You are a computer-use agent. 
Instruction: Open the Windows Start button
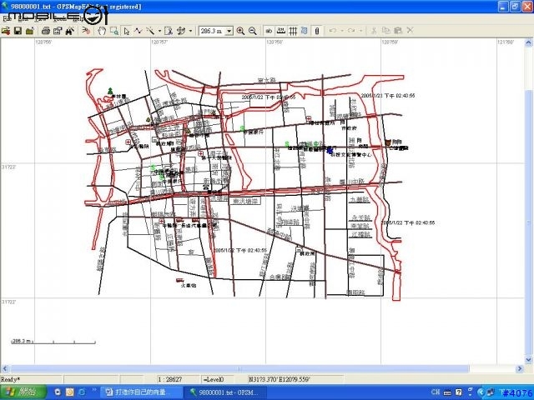pos(23,392)
